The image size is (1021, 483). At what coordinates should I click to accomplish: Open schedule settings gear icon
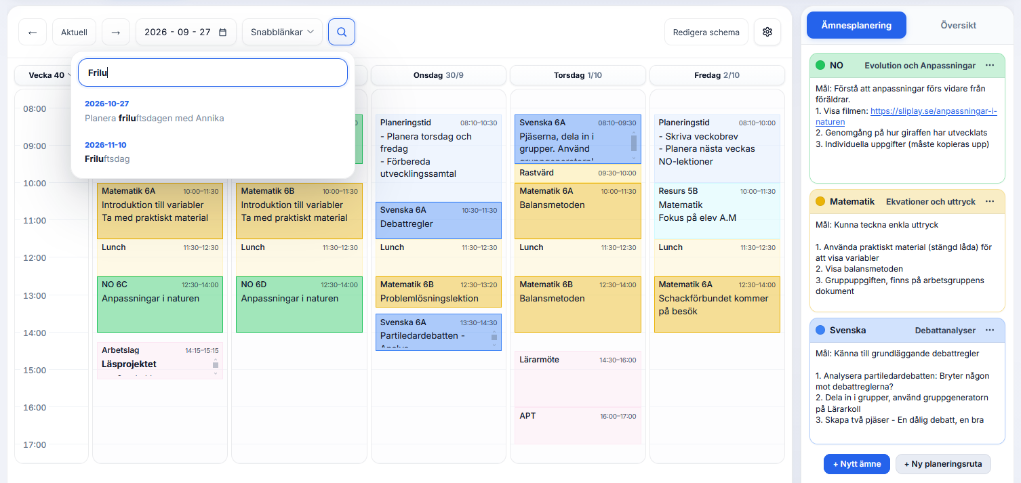click(767, 32)
